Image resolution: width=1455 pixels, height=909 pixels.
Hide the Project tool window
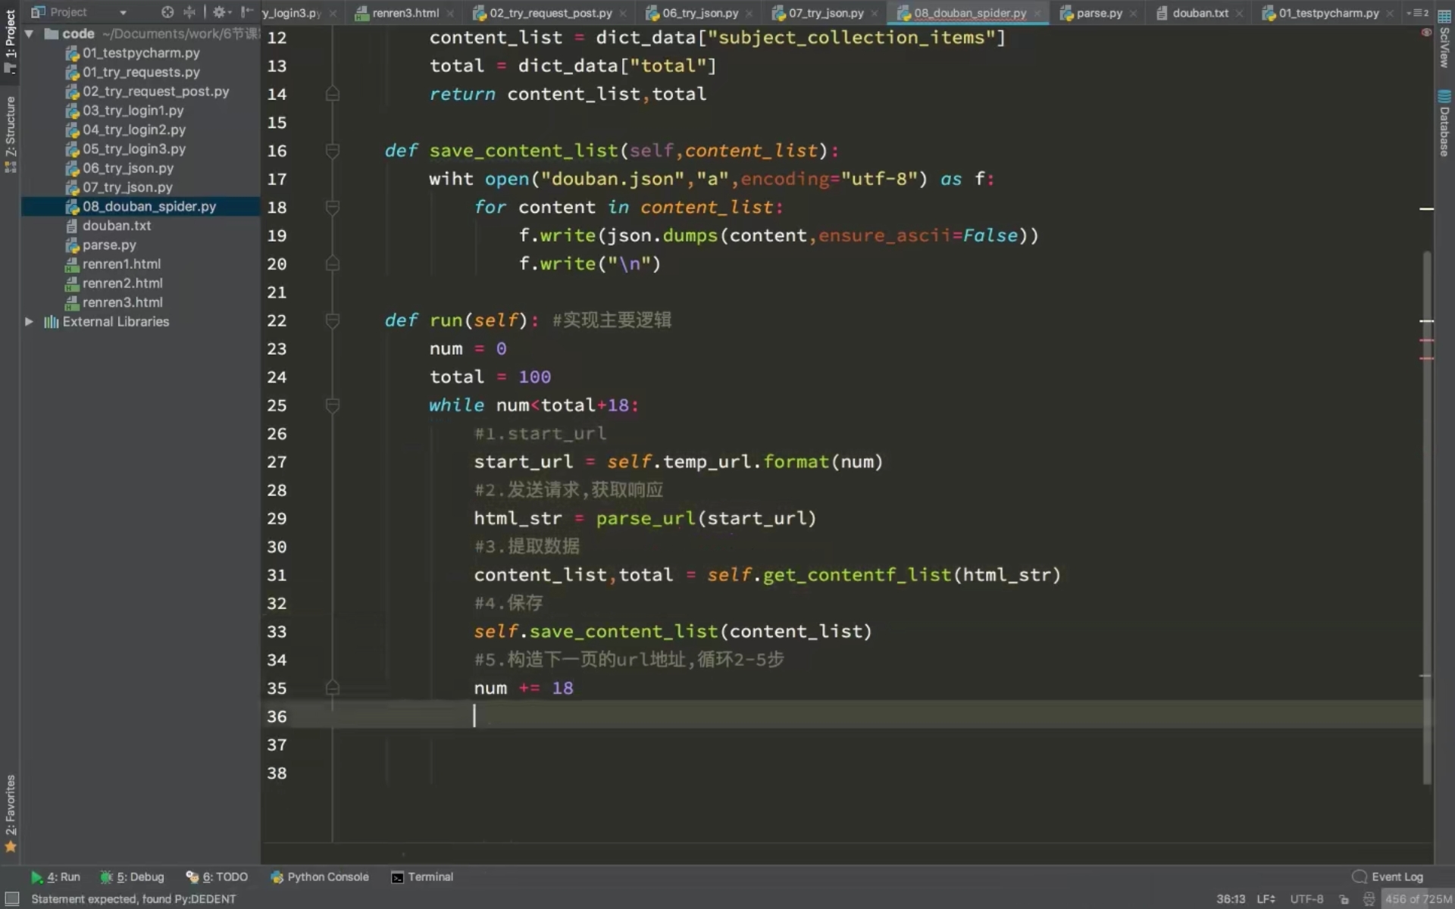pos(246,12)
